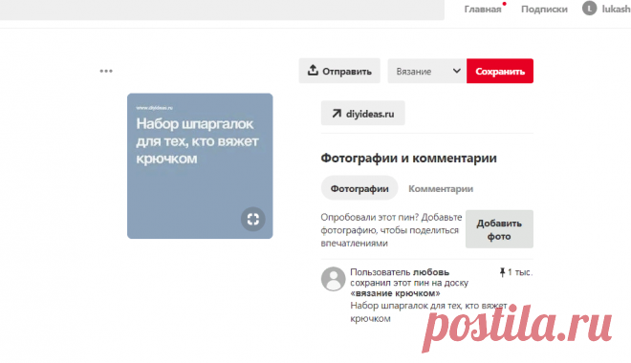Click the red Сохранить button
This screenshot has height=363, width=631.
(500, 71)
